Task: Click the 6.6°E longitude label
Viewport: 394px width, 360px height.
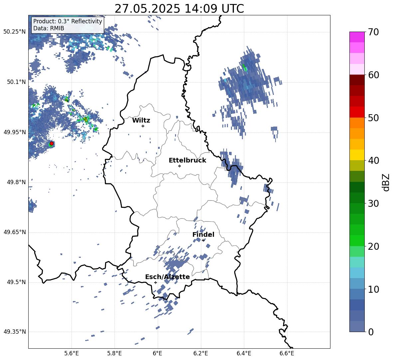Action: [x=287, y=353]
